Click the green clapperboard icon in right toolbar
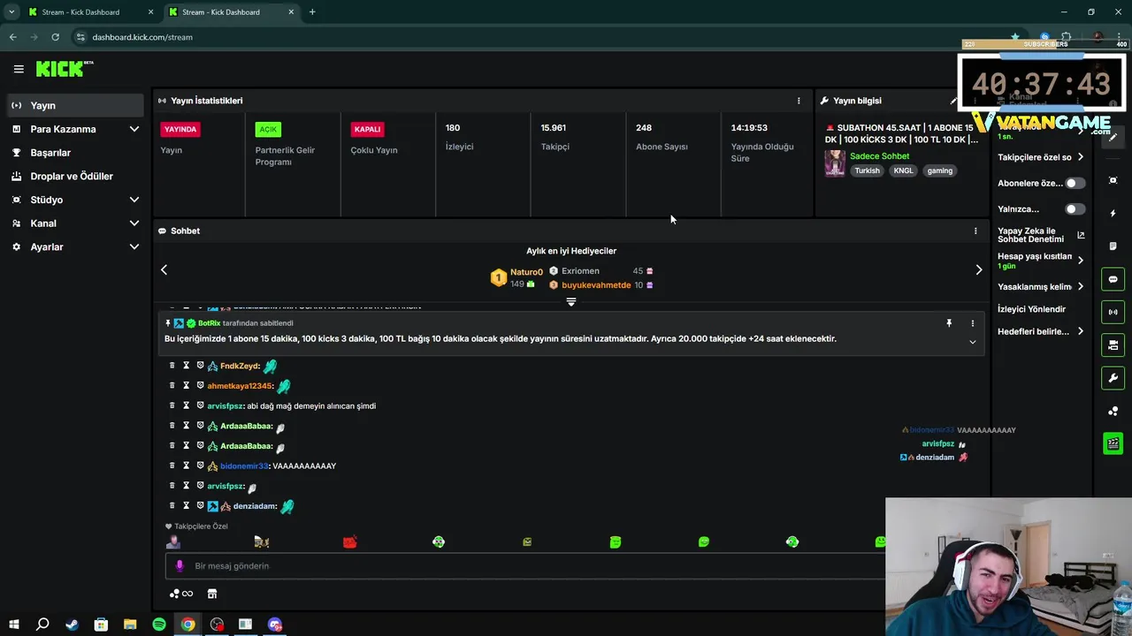This screenshot has height=636, width=1132. 1113,443
